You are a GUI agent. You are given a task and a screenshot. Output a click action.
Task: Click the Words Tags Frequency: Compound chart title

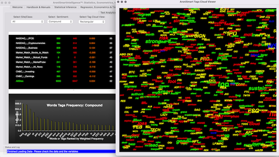pyautogui.click(x=75, y=106)
